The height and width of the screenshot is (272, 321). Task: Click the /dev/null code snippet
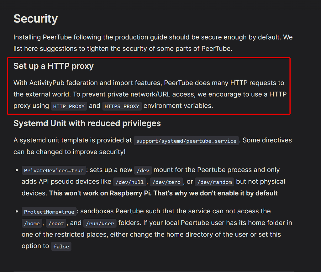[129, 182]
